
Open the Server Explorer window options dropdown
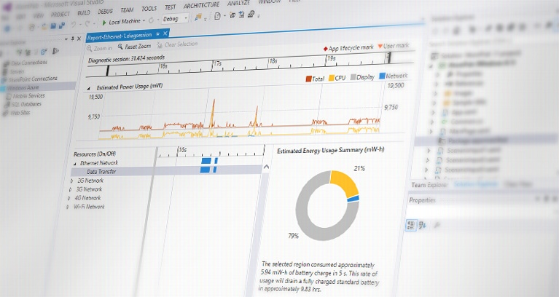coord(66,39)
